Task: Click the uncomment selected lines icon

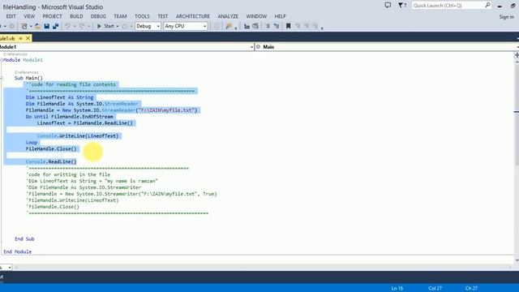Action: tap(277, 26)
